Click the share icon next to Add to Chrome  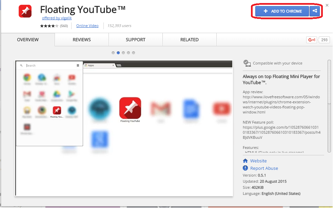[315, 11]
